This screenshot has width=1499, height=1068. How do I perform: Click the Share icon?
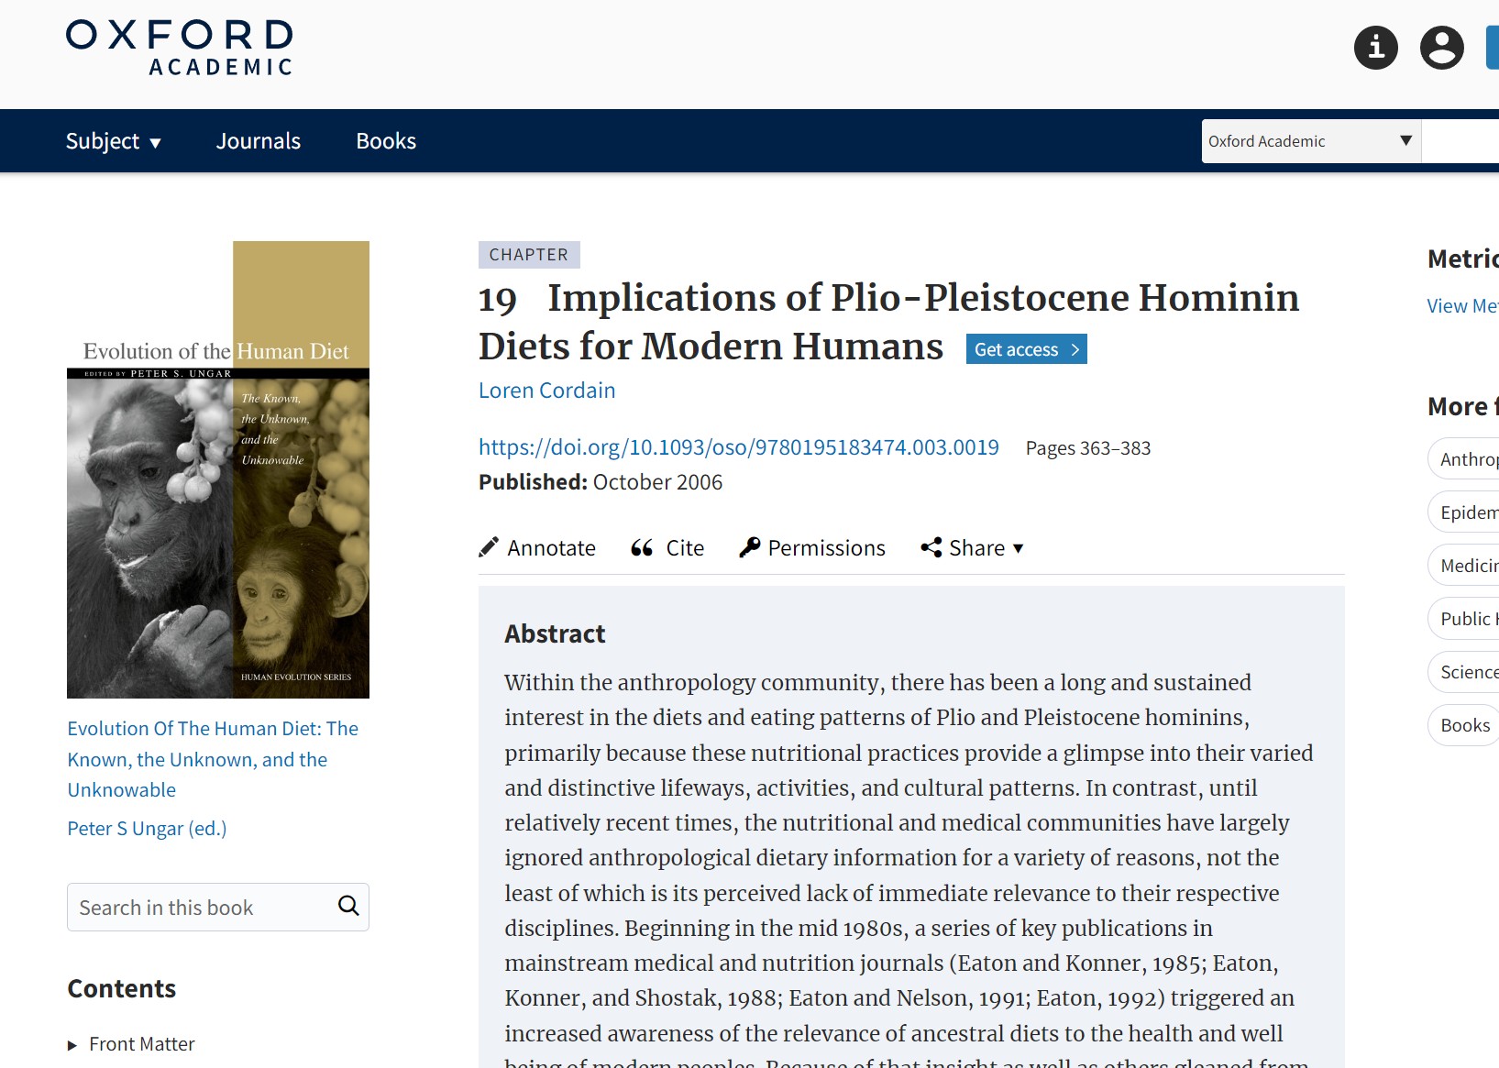tap(931, 546)
